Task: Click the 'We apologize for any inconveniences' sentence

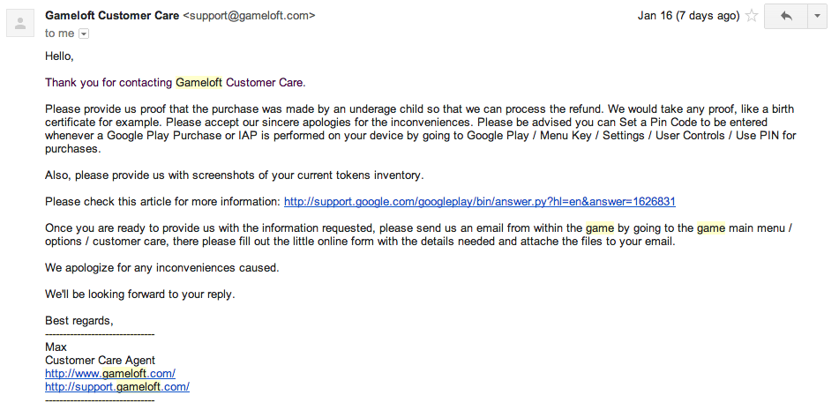Action: click(161, 267)
